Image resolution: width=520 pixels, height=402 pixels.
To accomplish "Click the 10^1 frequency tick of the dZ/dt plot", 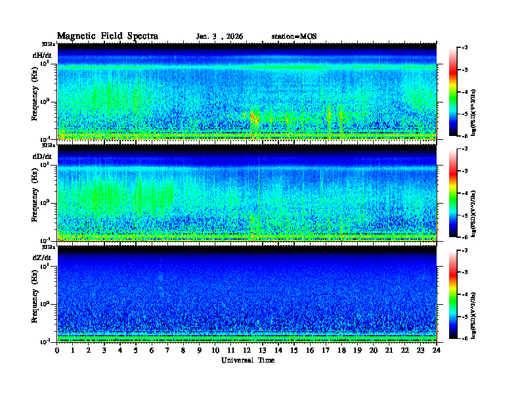I will (x=44, y=266).
